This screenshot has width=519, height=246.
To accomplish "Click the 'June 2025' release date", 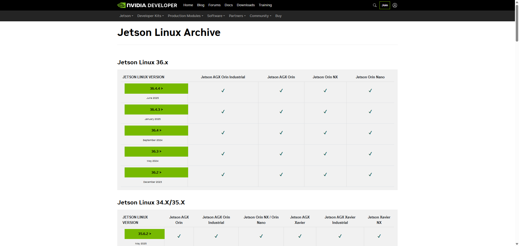I will [153, 98].
